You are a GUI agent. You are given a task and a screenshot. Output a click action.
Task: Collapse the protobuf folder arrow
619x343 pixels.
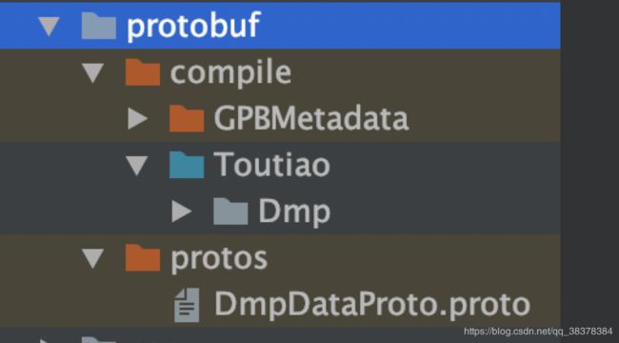coord(49,27)
